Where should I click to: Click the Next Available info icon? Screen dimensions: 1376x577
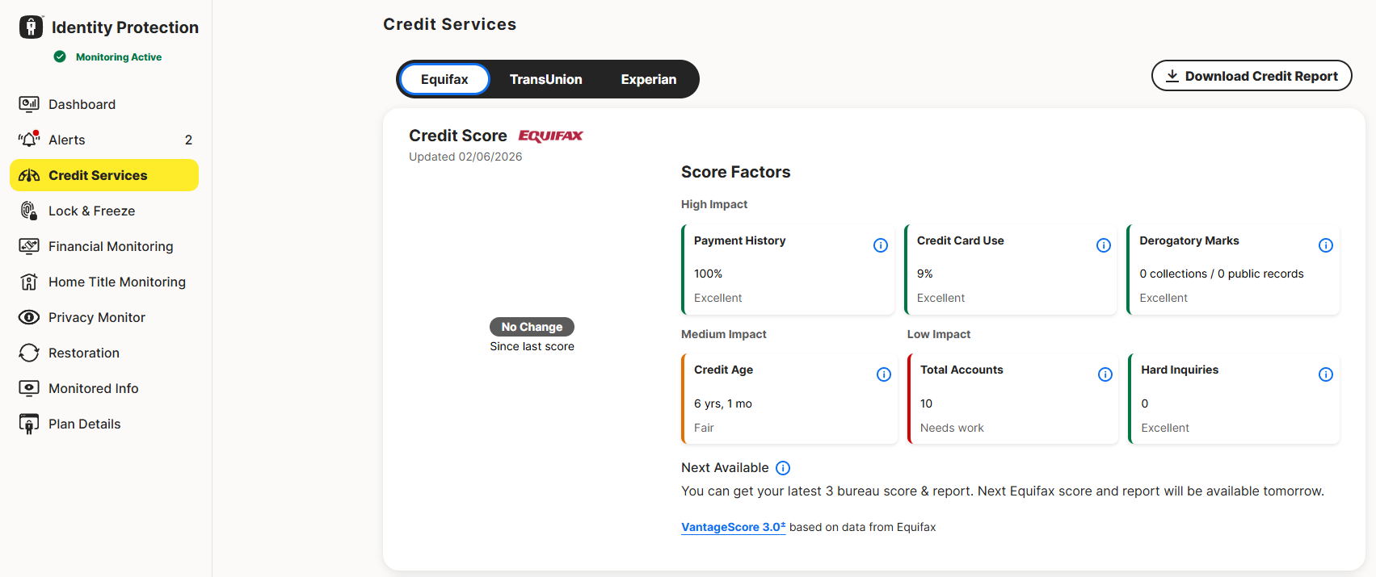782,467
